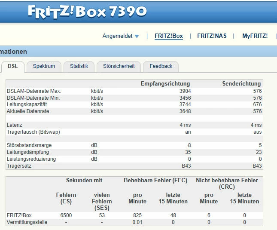Click the Sekunden mit header
The image size is (277, 230).
(x=84, y=180)
